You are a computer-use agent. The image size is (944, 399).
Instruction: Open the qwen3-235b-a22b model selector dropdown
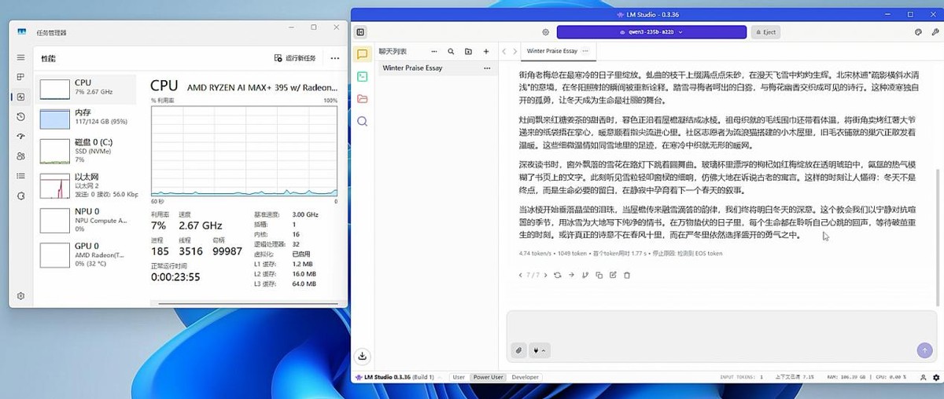(651, 32)
